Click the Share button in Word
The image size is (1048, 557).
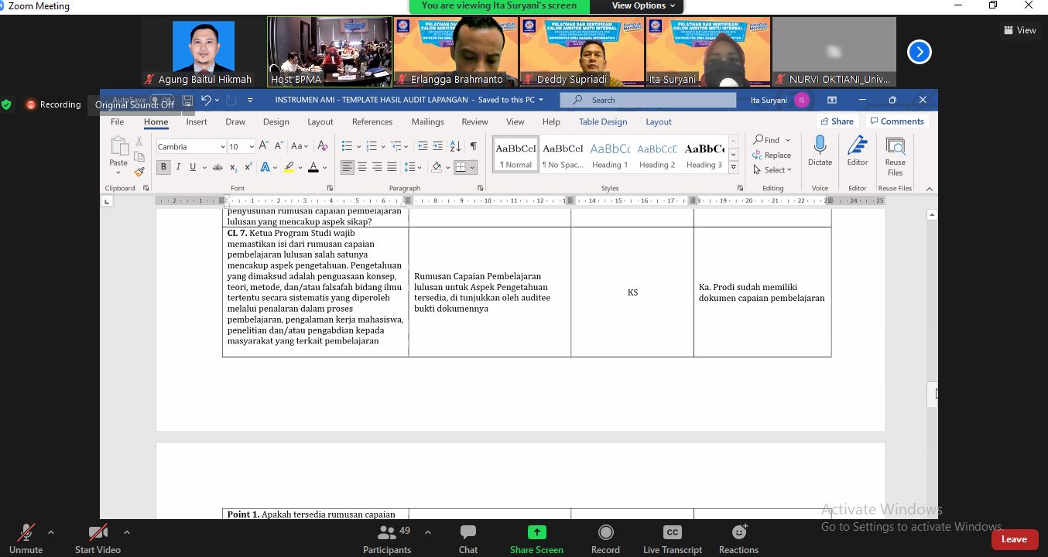pyautogui.click(x=836, y=121)
